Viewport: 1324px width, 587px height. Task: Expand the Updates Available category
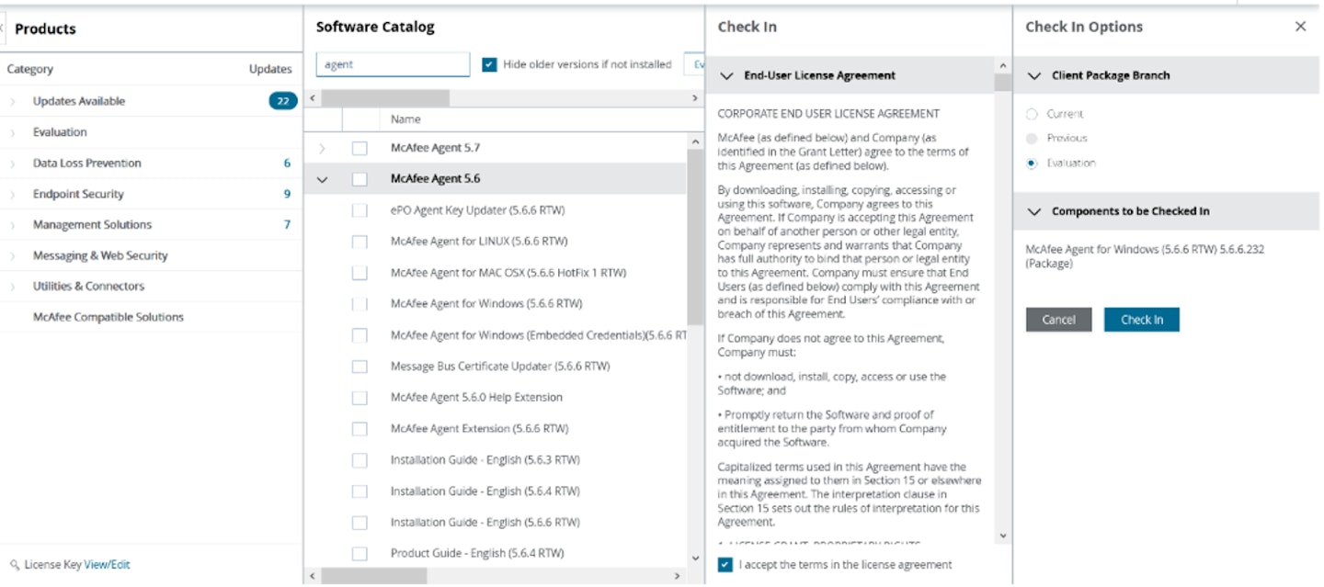[x=13, y=102]
